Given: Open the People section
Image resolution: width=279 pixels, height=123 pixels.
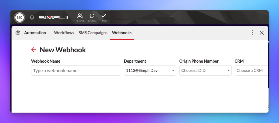Looking at the screenshot, I should 80,18.
